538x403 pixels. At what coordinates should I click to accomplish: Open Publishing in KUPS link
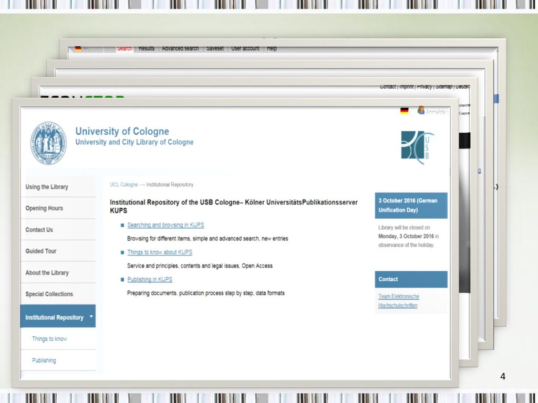point(150,280)
